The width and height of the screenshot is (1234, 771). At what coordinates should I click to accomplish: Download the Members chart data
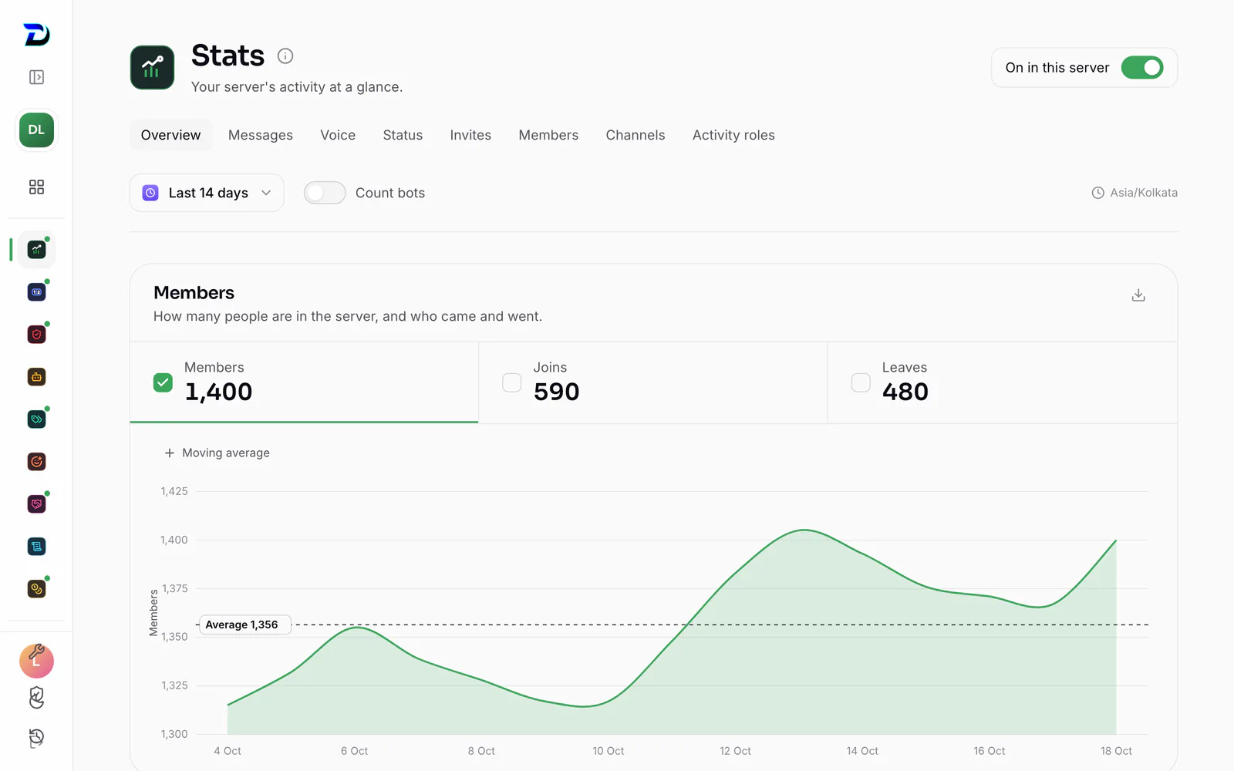1138,295
